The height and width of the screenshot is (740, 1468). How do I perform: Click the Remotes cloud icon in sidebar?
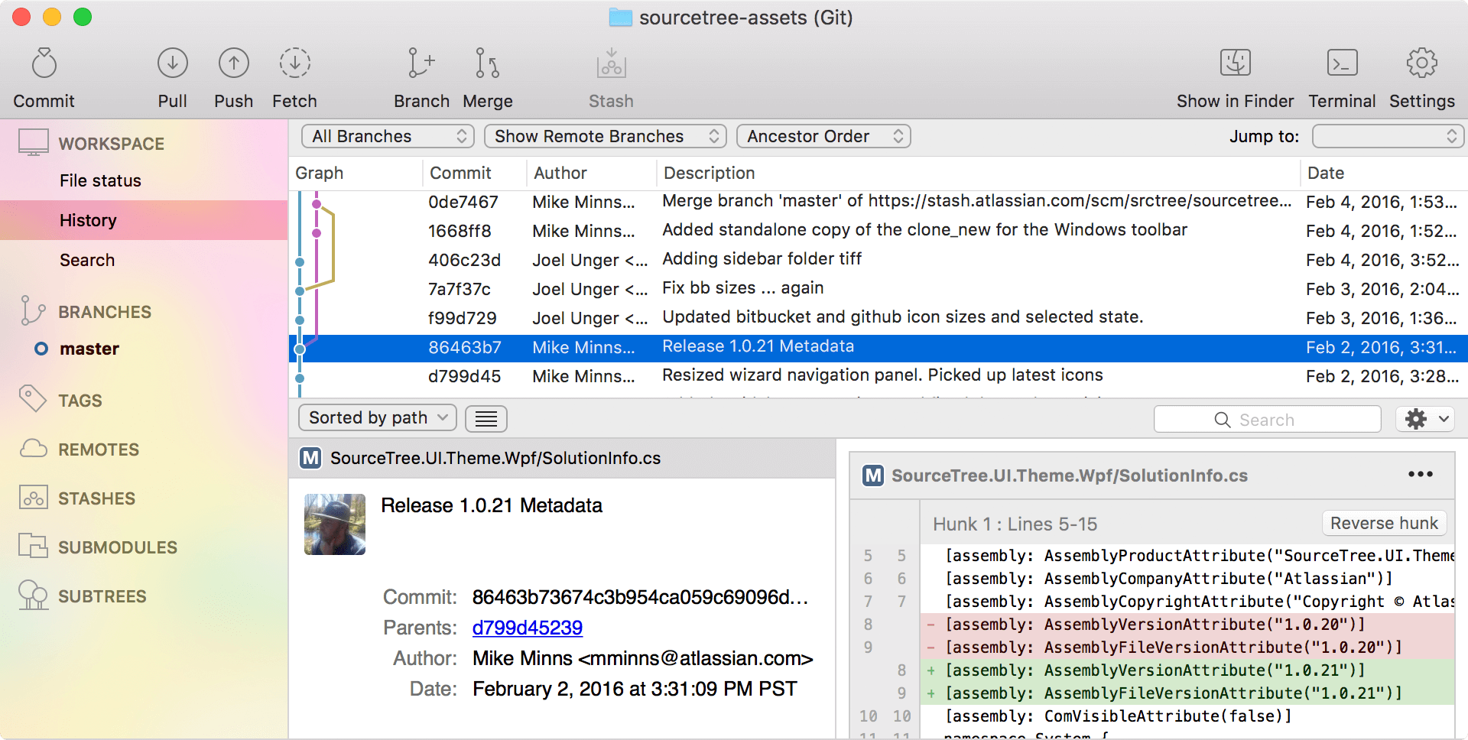tap(32, 450)
